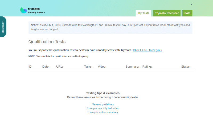The width and height of the screenshot is (213, 131).
Task: Click the NOTE about Desktop only
Action: (x=59, y=56)
